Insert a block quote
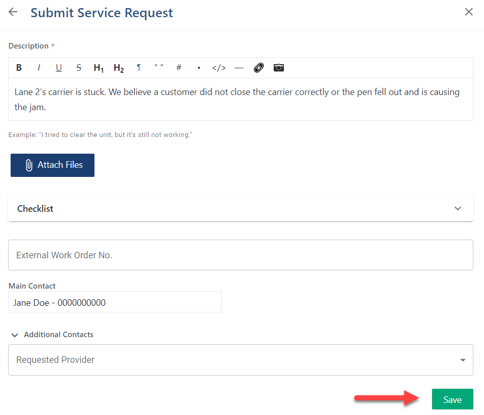484x415 pixels. pyautogui.click(x=159, y=68)
